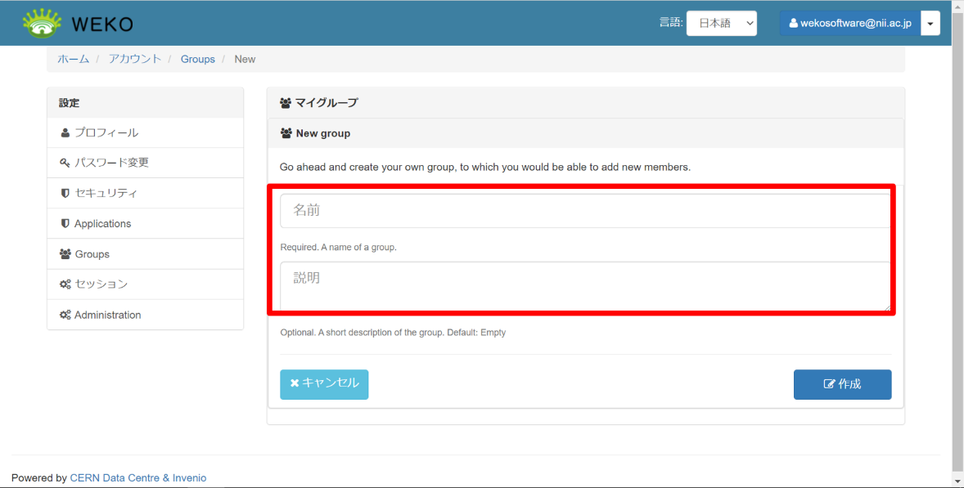Click the WEKO logo icon
964x488 pixels.
[x=42, y=24]
